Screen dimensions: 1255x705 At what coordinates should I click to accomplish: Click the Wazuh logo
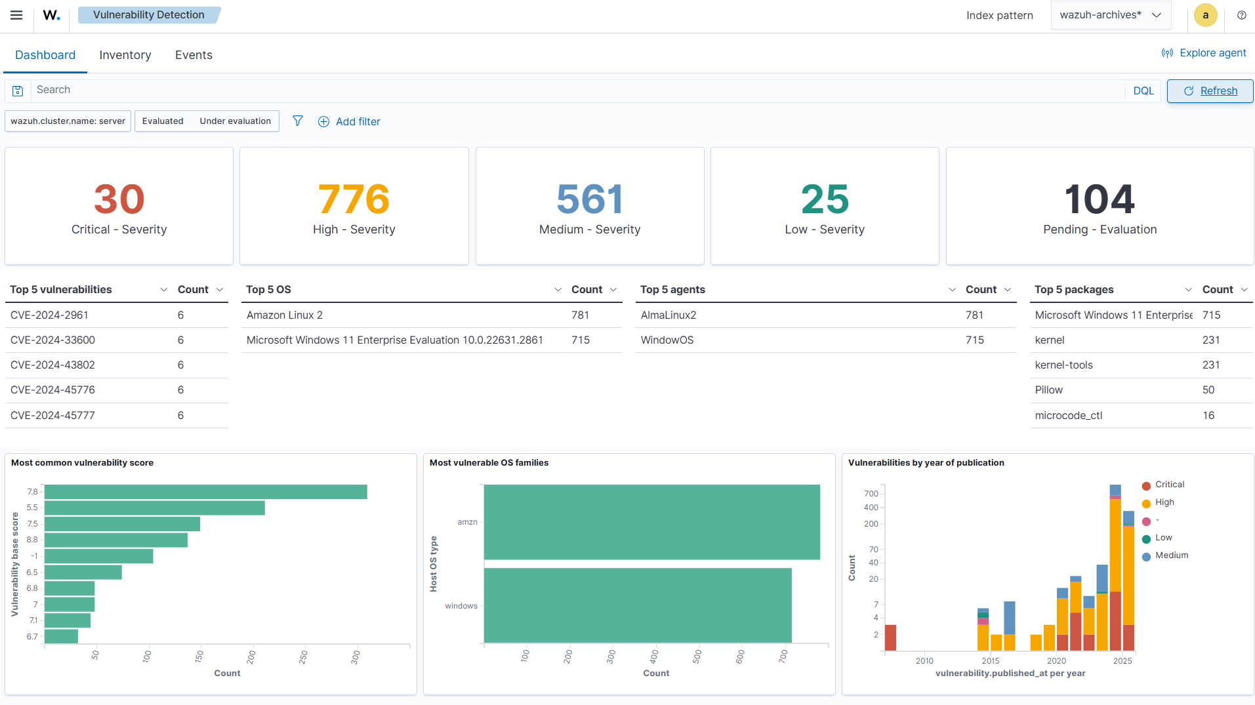pyautogui.click(x=51, y=15)
